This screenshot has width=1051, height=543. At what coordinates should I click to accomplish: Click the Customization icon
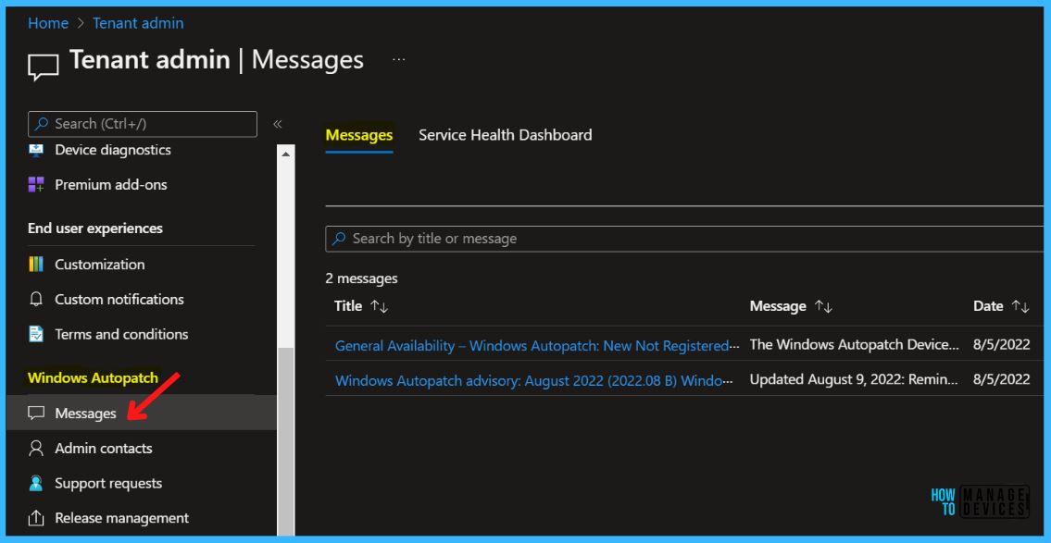coord(36,265)
